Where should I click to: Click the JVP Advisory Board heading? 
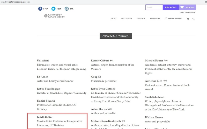[x=116, y=36]
